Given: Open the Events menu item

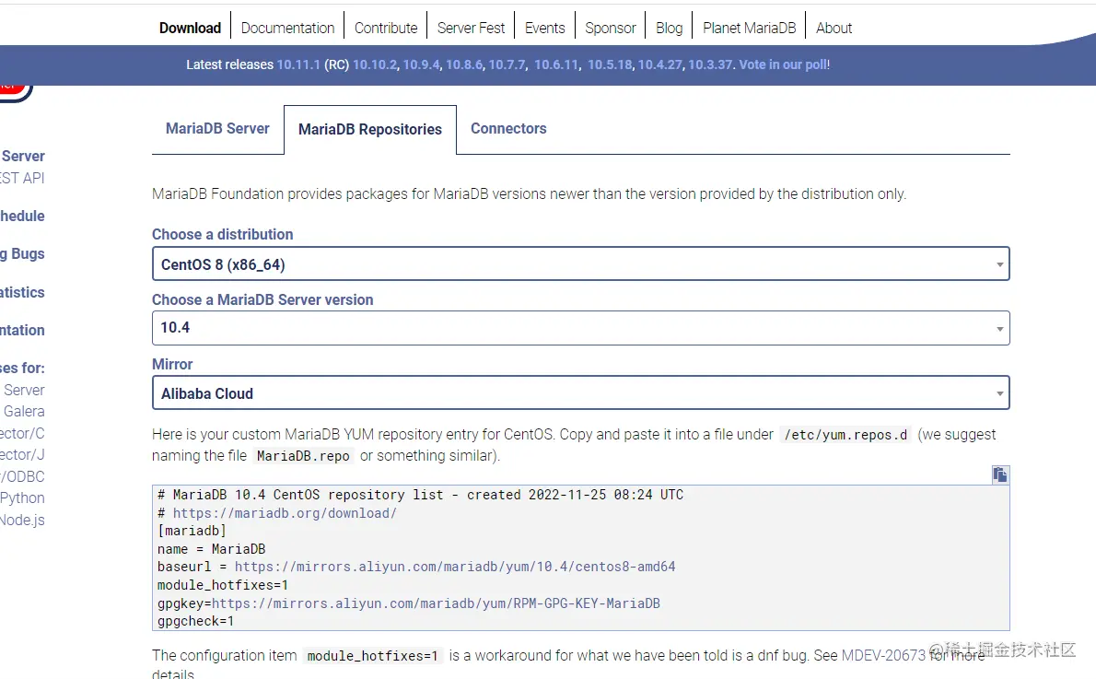Looking at the screenshot, I should point(544,28).
